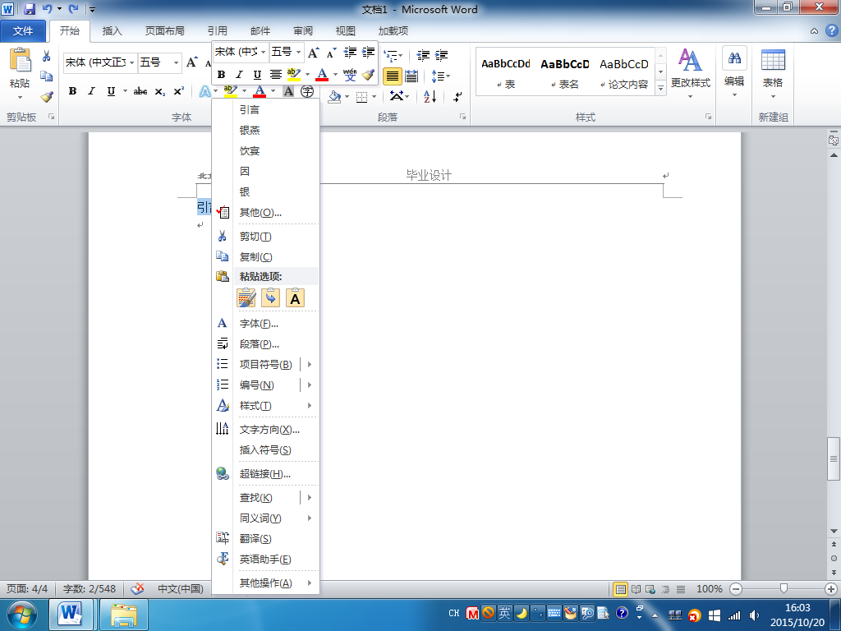Expand the styles gallery More arrow
The height and width of the screenshot is (631, 841).
[661, 87]
